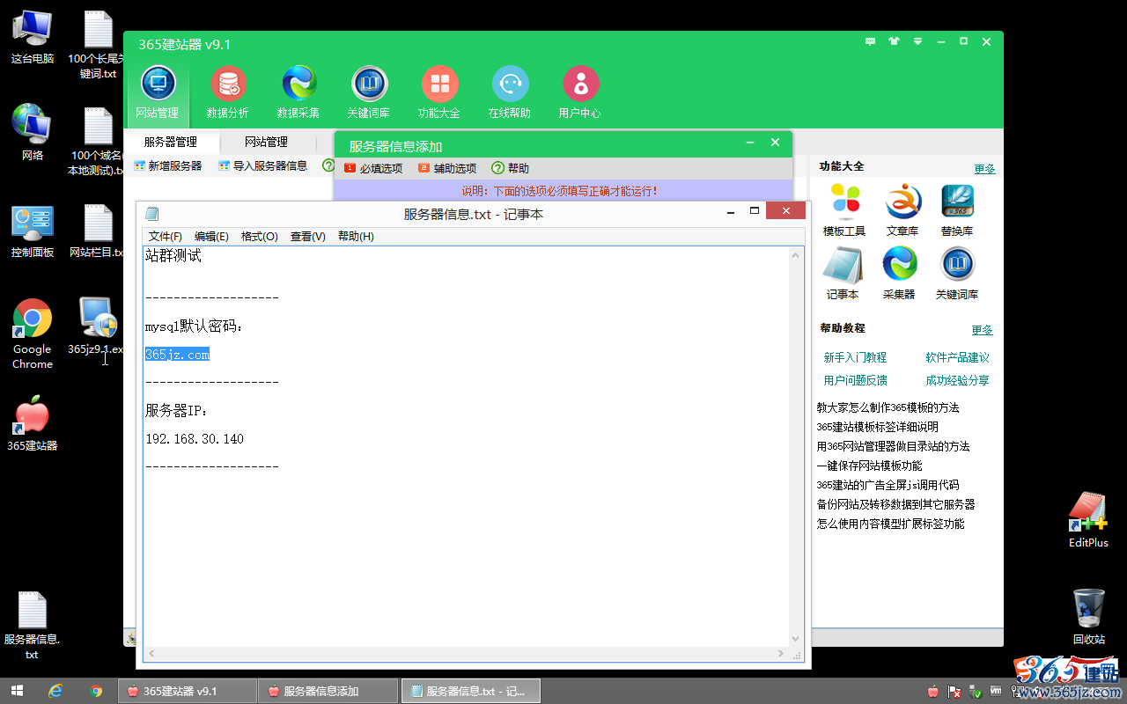
Task: Click Notepad horizontal scrollbar right arrow
Action: point(781,654)
